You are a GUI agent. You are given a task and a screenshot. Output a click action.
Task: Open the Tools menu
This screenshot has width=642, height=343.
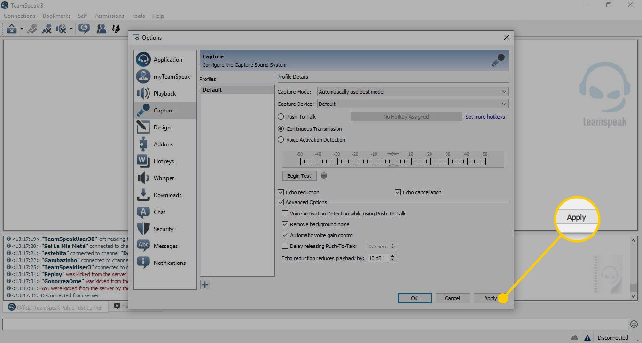click(138, 16)
